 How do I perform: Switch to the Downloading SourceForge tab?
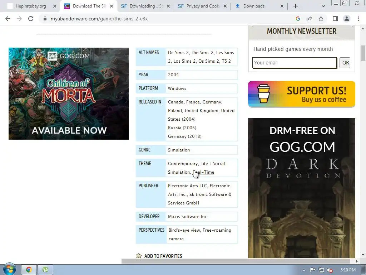coord(142,6)
